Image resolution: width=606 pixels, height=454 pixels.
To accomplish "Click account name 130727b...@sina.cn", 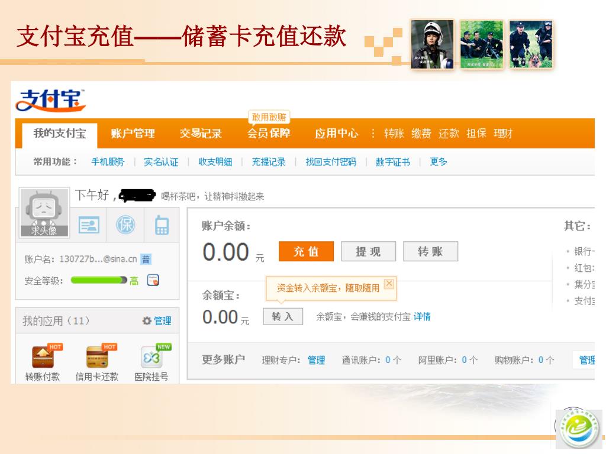I will click(98, 259).
